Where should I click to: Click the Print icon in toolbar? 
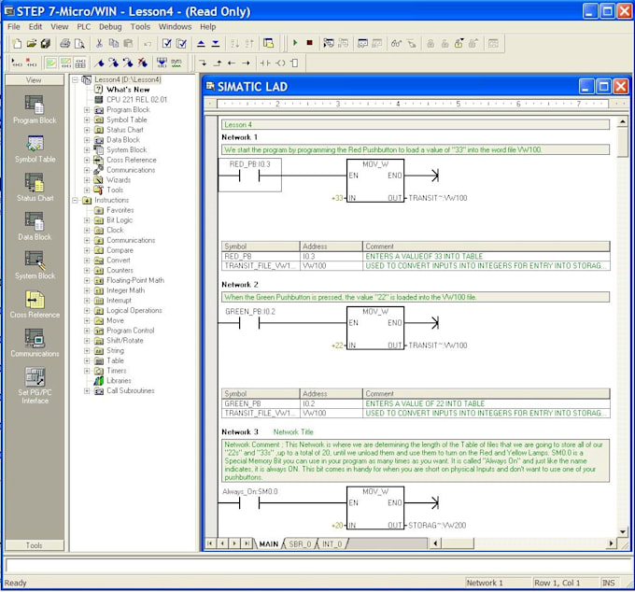coord(64,43)
